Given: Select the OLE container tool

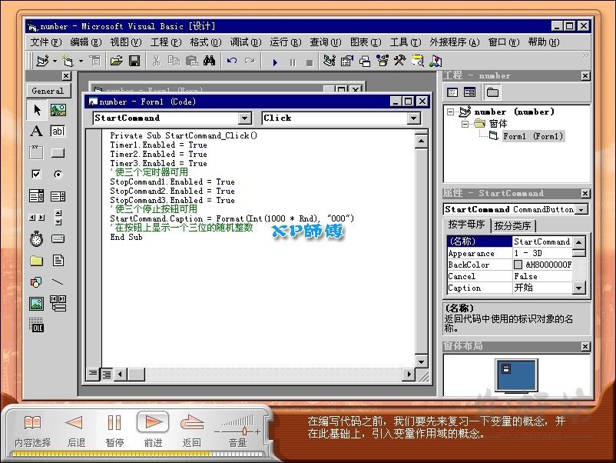Looking at the screenshot, I should coord(37,325).
